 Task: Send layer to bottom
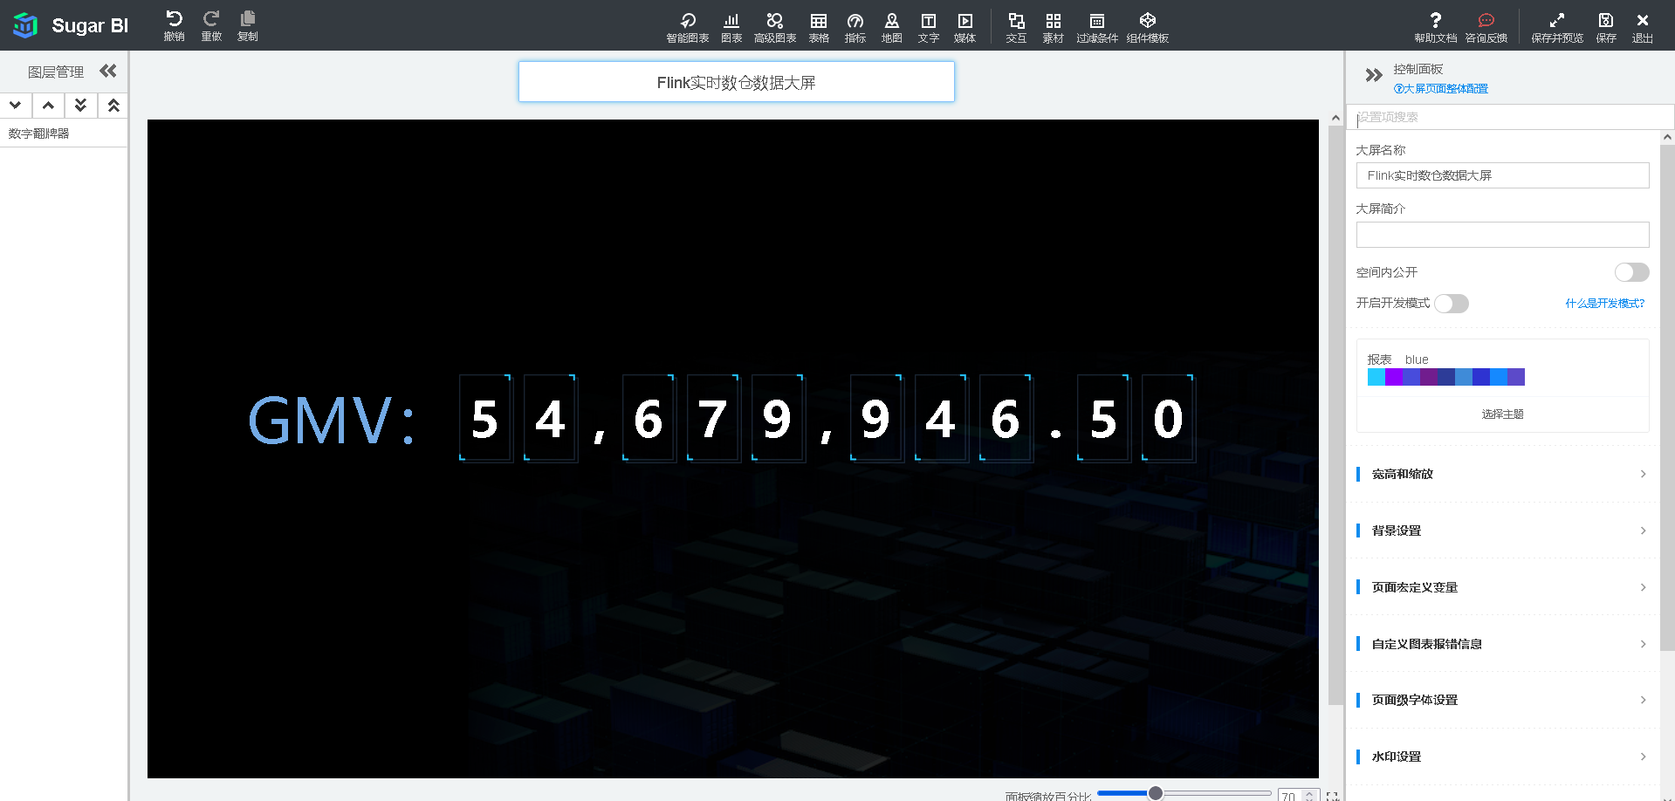(80, 106)
